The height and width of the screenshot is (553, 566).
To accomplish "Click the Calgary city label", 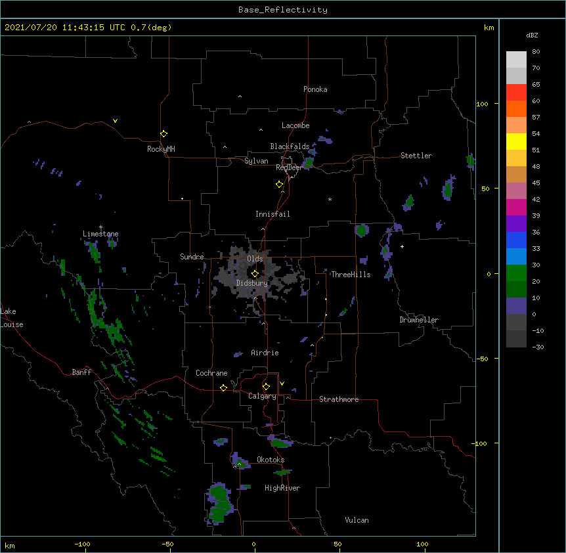I will (263, 396).
